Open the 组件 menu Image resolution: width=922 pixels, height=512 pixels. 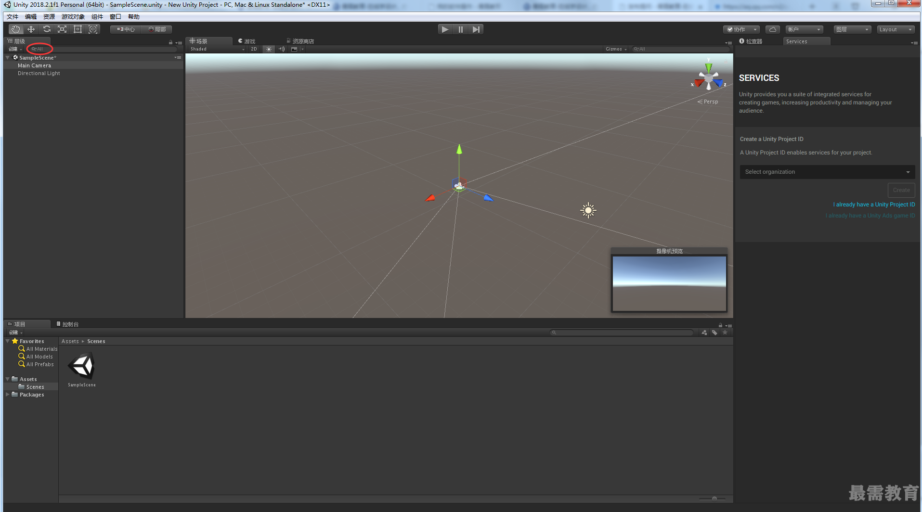pos(97,17)
